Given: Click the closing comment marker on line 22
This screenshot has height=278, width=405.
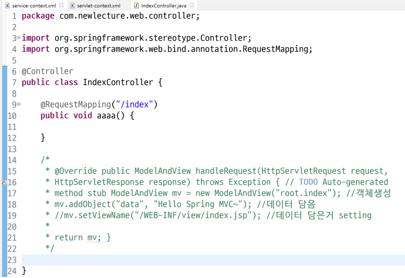Looking at the screenshot, I should pos(50,248).
